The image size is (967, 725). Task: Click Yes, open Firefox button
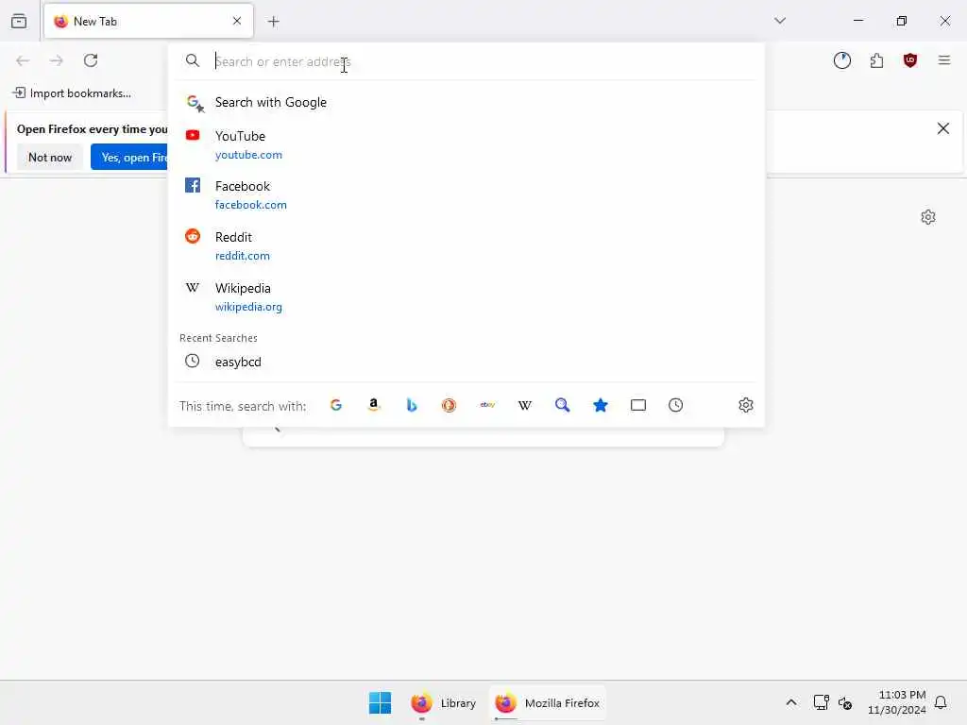point(129,158)
